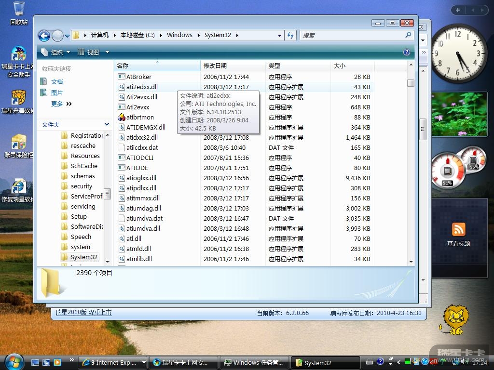
Task: Sort files by 修改日期 column header
Action: pyautogui.click(x=215, y=66)
